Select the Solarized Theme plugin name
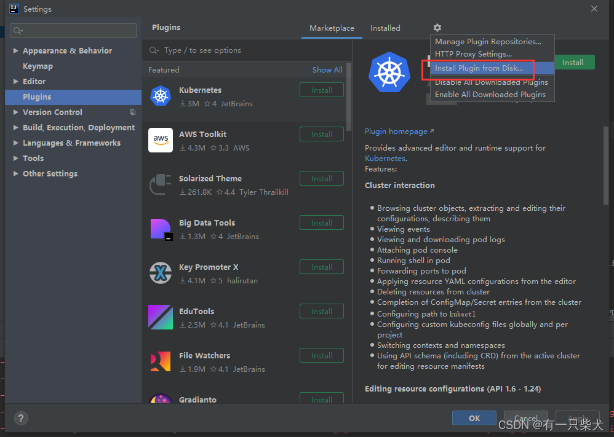The image size is (614, 437). (210, 178)
